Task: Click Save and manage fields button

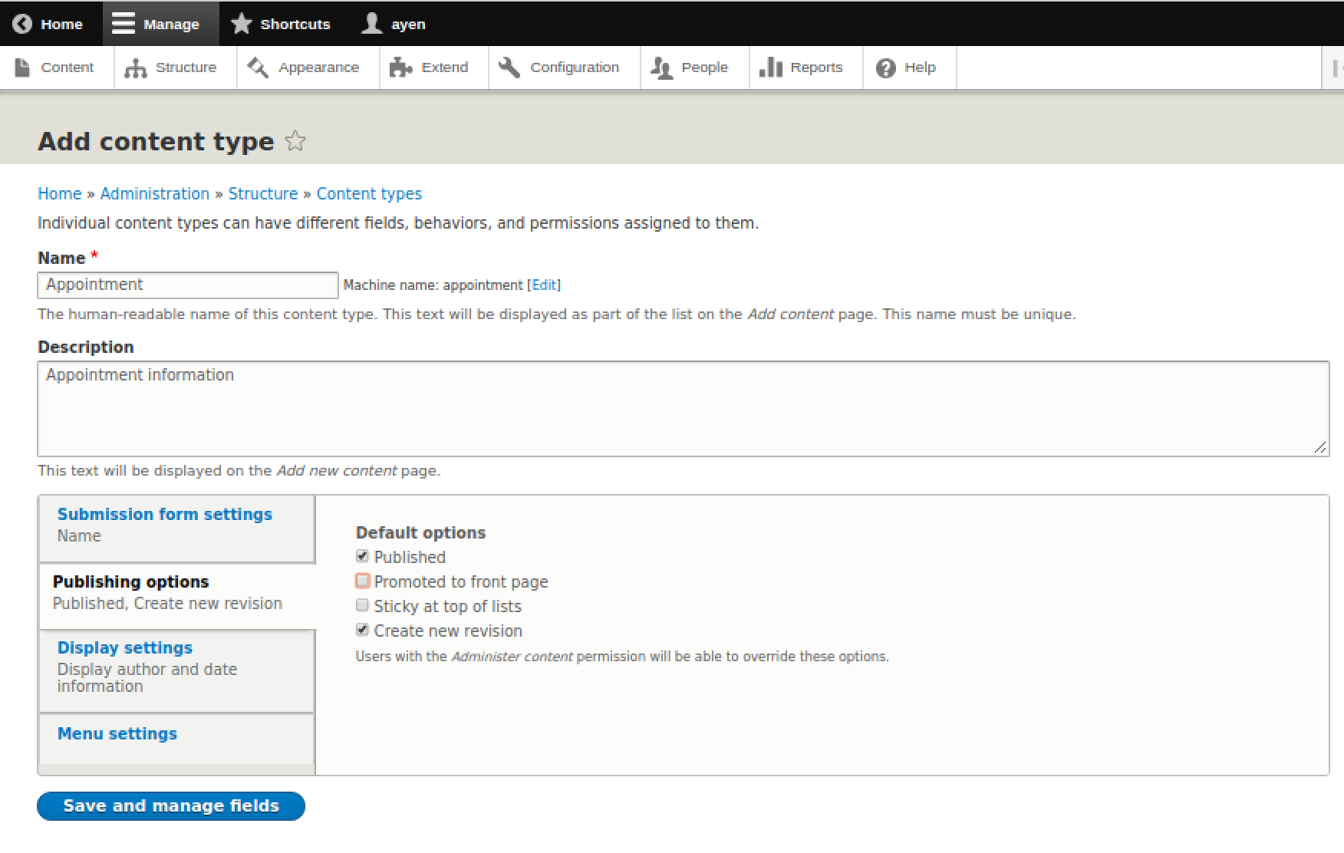Action: click(x=171, y=806)
